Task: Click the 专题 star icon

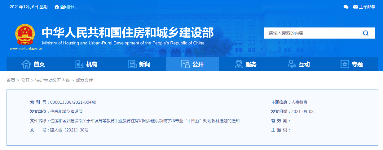Action: point(345,64)
